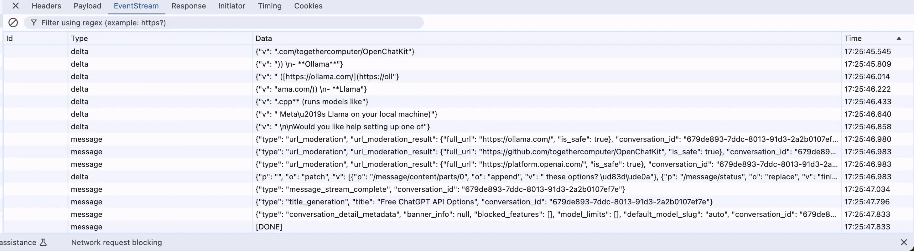This screenshot has height=251, width=914.
Task: Sort by the Type column header
Action: [x=160, y=38]
